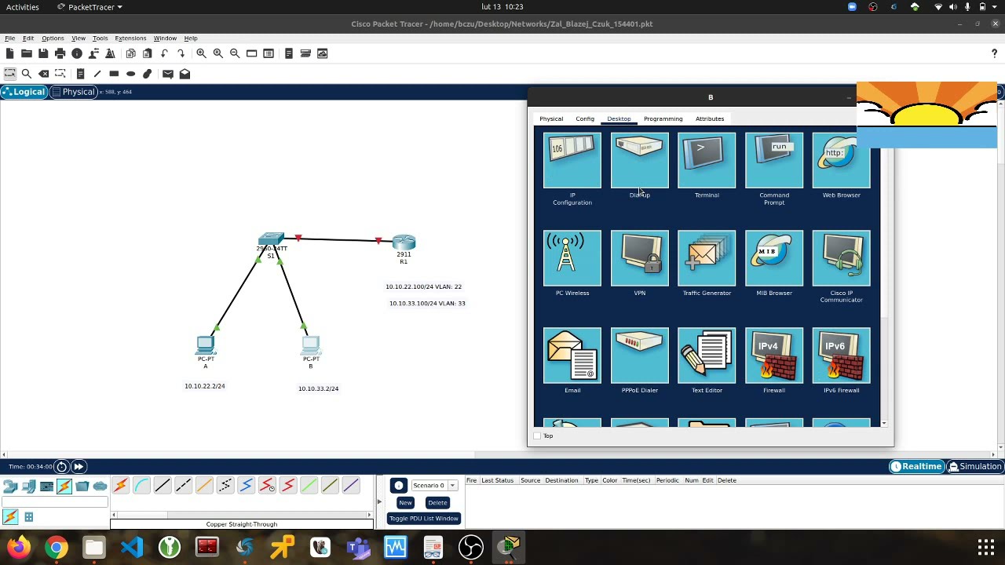Click the Zoom Out toolbar icon
The height and width of the screenshot is (565, 1005).
click(235, 53)
